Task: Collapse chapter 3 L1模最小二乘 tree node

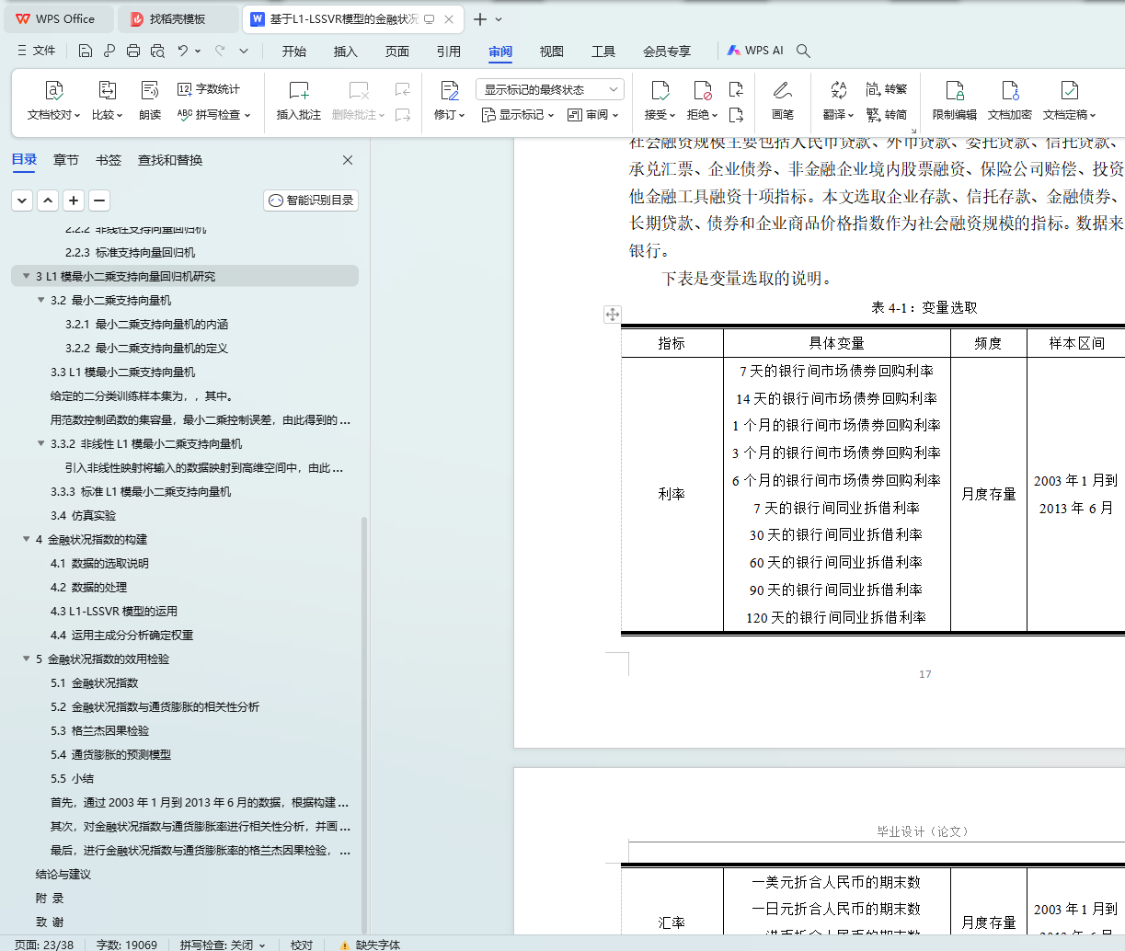Action: click(x=26, y=276)
